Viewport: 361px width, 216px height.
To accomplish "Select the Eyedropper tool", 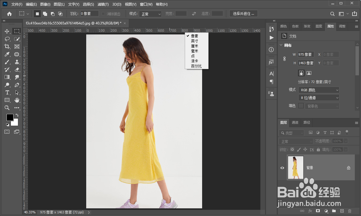I will [7, 54].
